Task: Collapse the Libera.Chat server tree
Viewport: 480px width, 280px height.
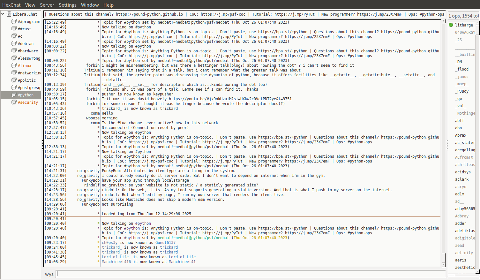Action: pyautogui.click(x=3, y=14)
